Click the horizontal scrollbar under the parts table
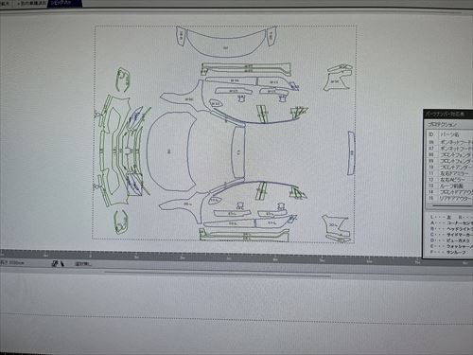The width and height of the screenshot is (473, 355). point(452,206)
